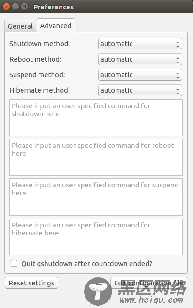
Task: Select the Advanced tab
Action: pos(56,26)
